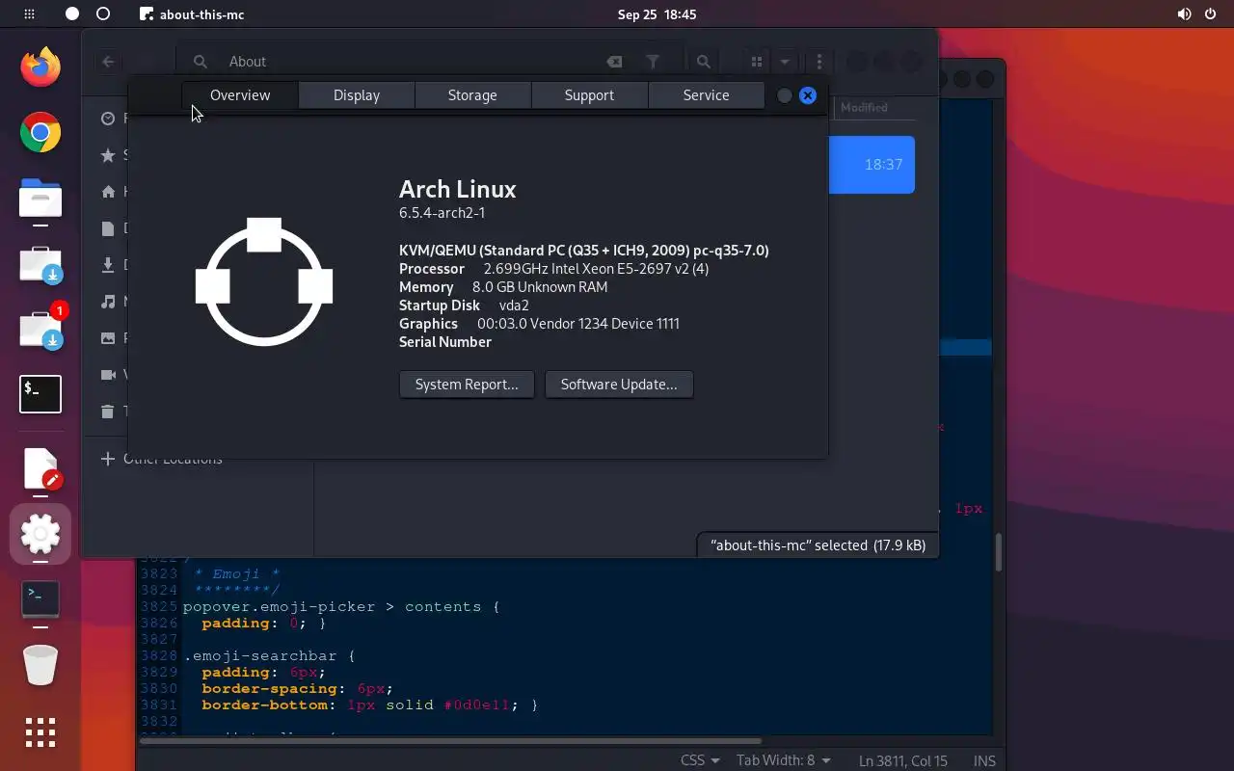Select the file row modified 18:37
The width and height of the screenshot is (1234, 771).
pyautogui.click(x=872, y=165)
